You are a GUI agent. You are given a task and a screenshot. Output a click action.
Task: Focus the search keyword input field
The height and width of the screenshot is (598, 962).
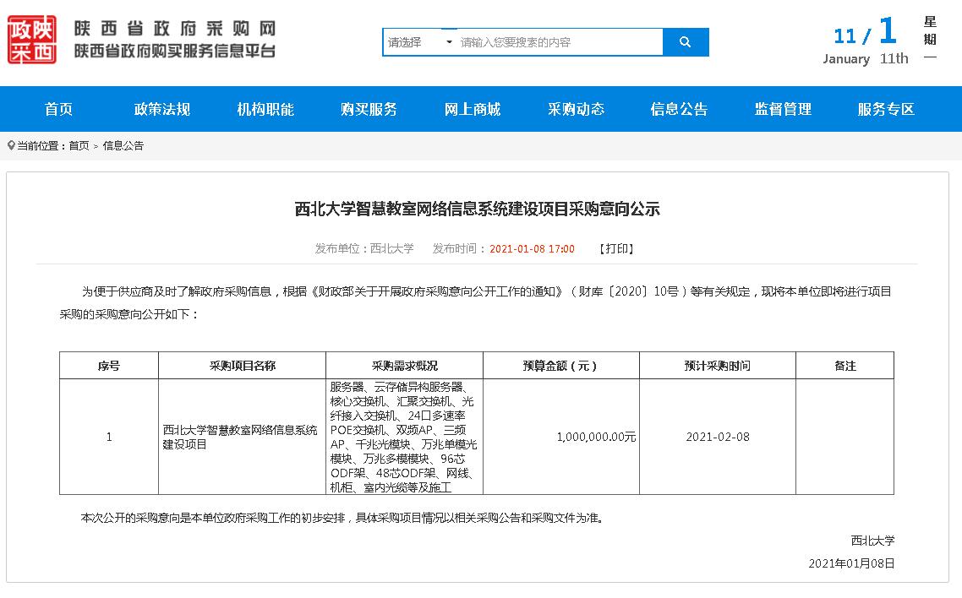(560, 42)
